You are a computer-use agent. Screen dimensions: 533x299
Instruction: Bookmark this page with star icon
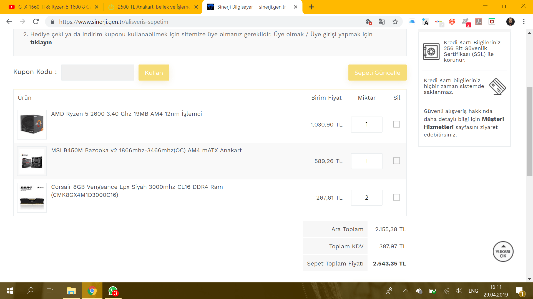tap(395, 22)
